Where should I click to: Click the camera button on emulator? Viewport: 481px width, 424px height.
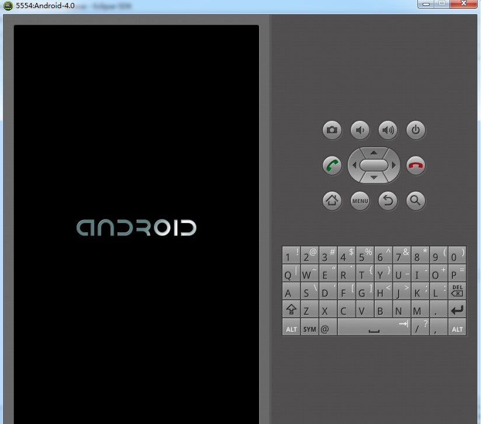click(332, 130)
